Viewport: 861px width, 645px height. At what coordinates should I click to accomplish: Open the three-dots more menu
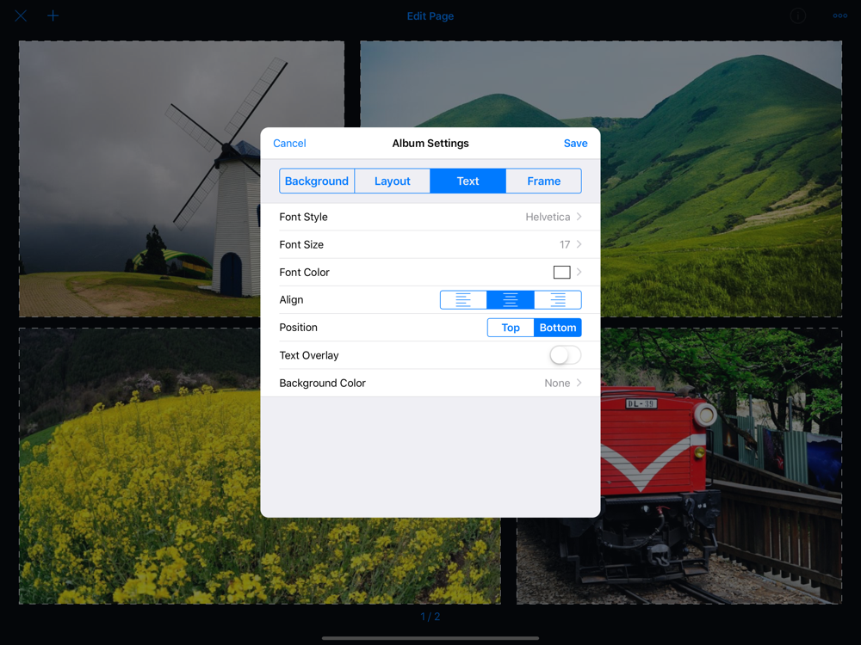(839, 15)
